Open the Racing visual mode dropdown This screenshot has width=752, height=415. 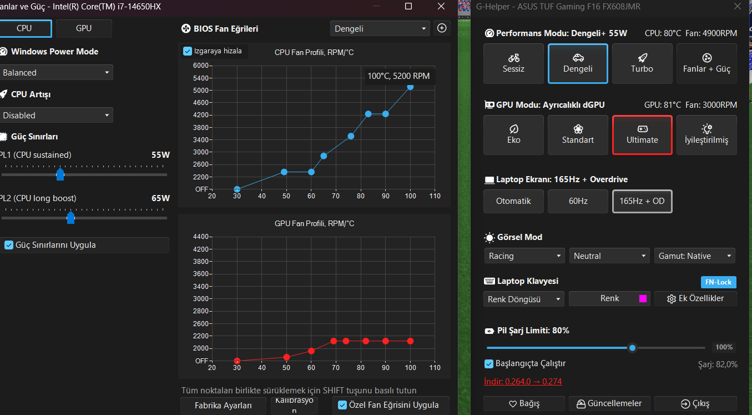(x=524, y=256)
